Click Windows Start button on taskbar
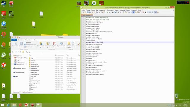This screenshot has height=107, width=190. (x=2, y=105)
